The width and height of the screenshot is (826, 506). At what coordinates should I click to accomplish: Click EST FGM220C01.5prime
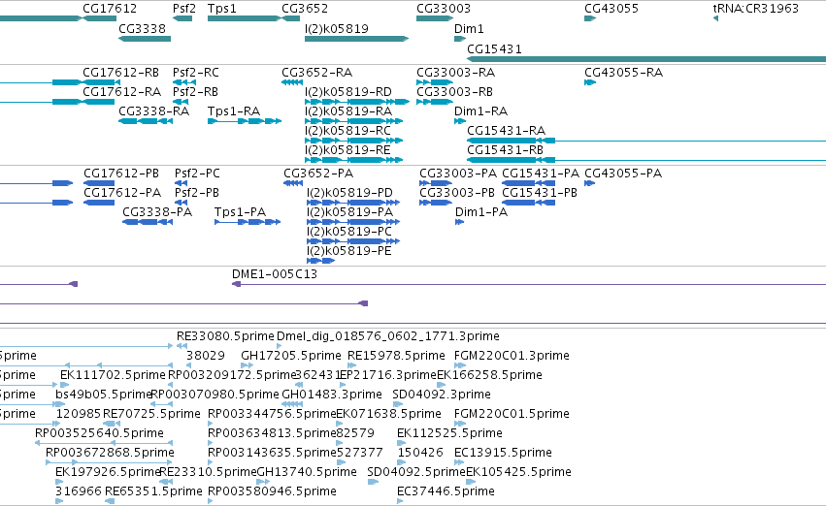(512, 414)
